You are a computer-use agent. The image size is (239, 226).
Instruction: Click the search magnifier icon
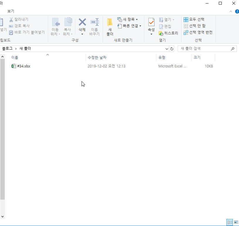(x=233, y=49)
